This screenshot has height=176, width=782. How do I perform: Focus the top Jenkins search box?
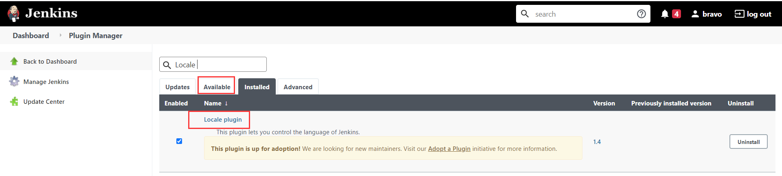coord(583,14)
